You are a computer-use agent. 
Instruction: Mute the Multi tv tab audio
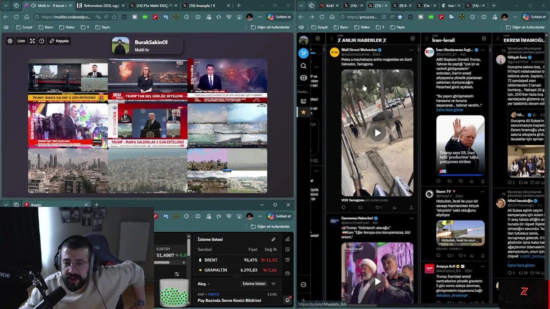click(34, 6)
